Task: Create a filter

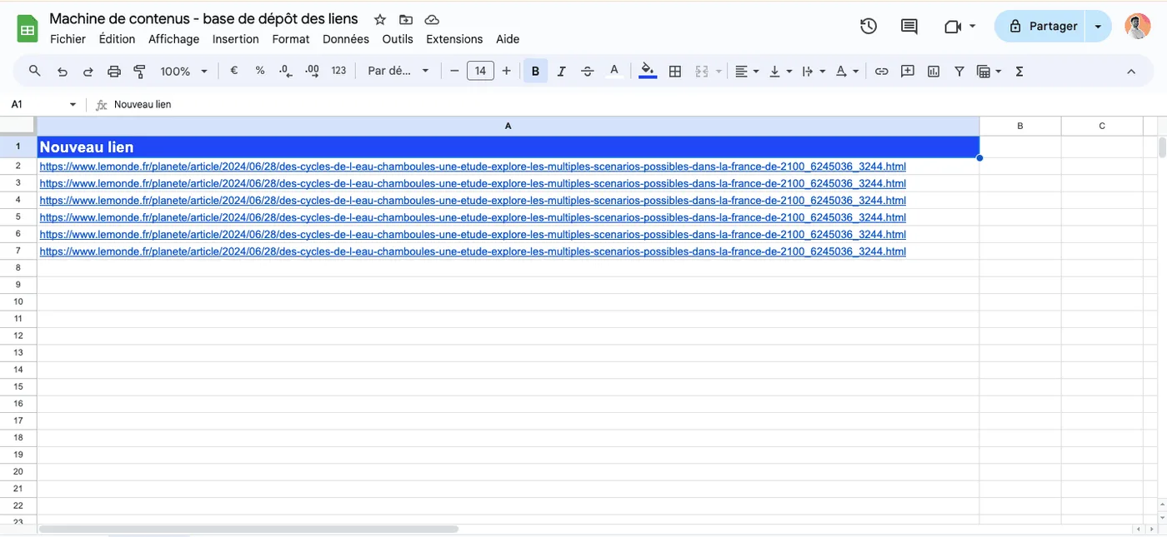Action: click(x=959, y=72)
